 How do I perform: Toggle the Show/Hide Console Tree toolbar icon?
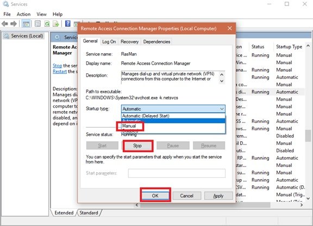pyautogui.click(x=26, y=24)
